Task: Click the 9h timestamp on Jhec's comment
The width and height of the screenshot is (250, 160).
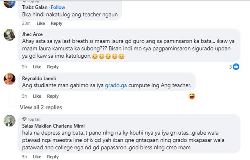Action: pos(24,67)
